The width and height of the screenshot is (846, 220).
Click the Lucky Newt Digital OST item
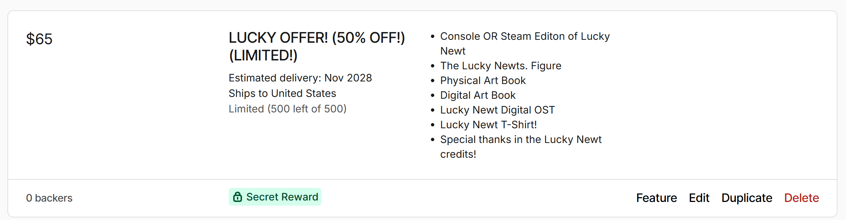pos(497,110)
